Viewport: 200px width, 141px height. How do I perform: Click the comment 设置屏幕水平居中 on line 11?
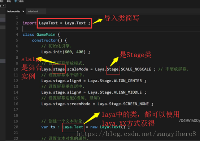[63, 75]
